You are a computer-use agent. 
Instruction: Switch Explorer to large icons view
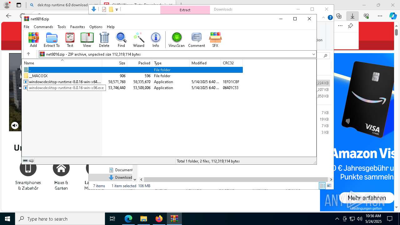pos(329,186)
